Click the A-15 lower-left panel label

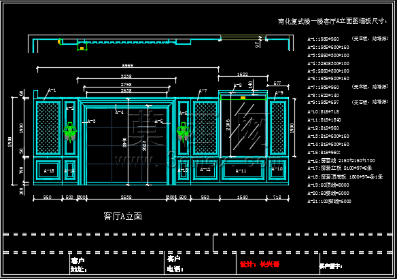[x=49, y=171]
